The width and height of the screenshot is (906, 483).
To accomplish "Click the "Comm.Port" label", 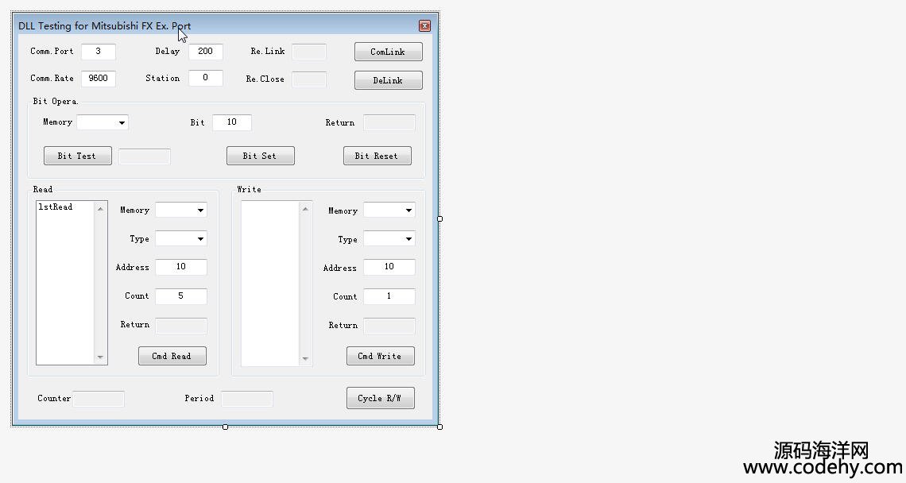I will [x=52, y=52].
